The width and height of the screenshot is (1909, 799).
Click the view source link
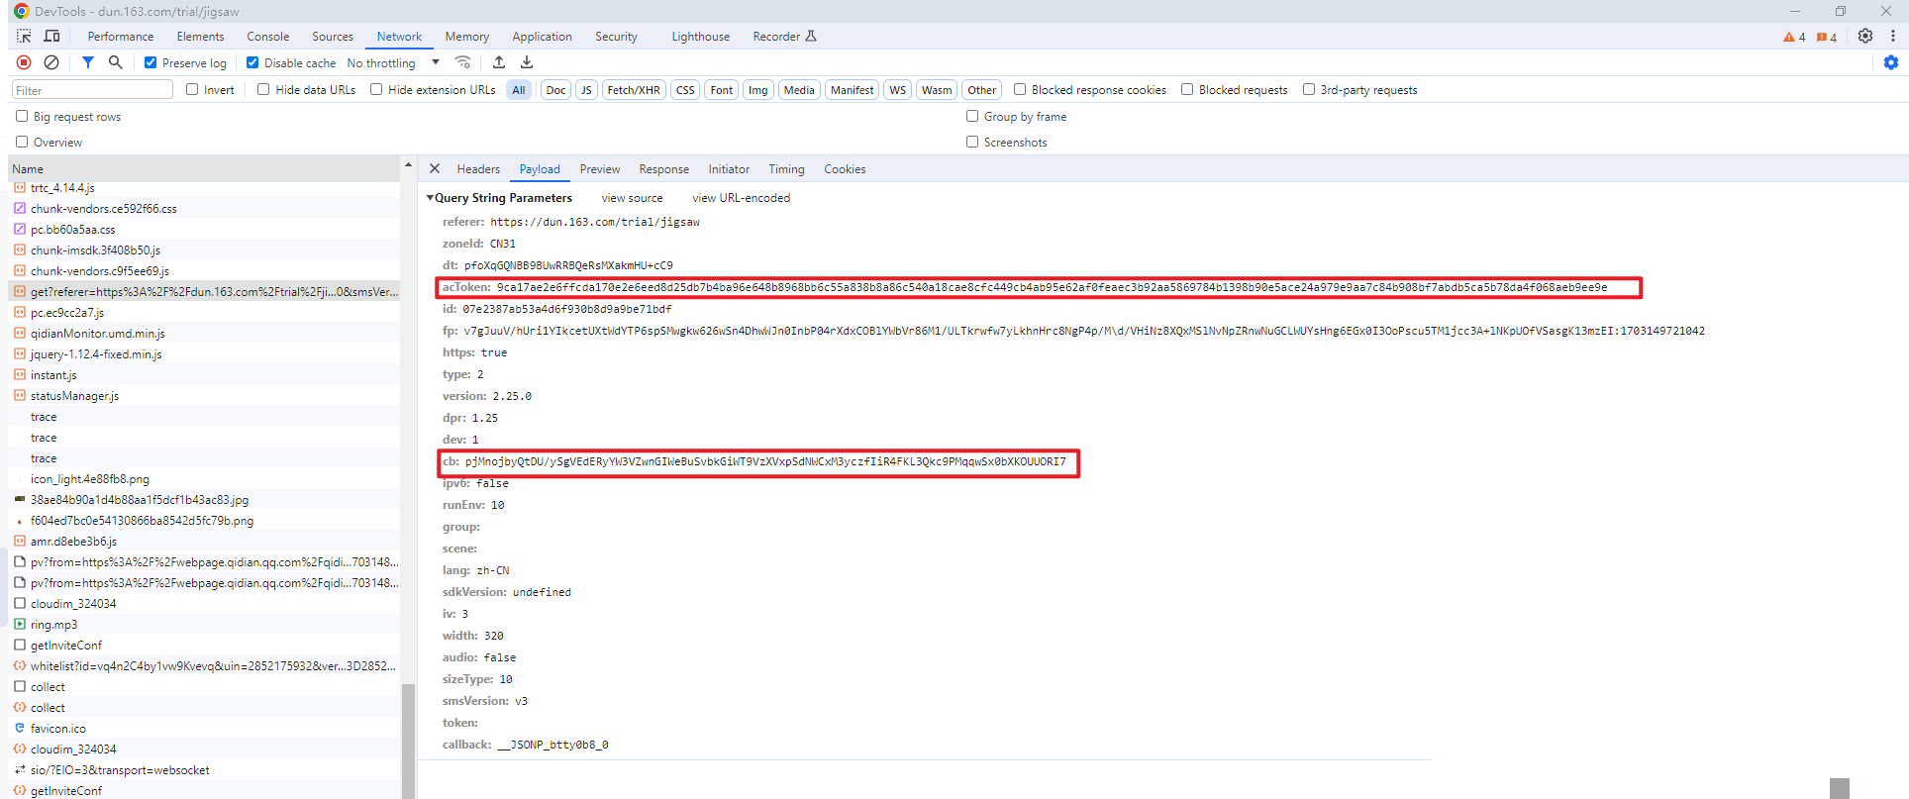633,198
